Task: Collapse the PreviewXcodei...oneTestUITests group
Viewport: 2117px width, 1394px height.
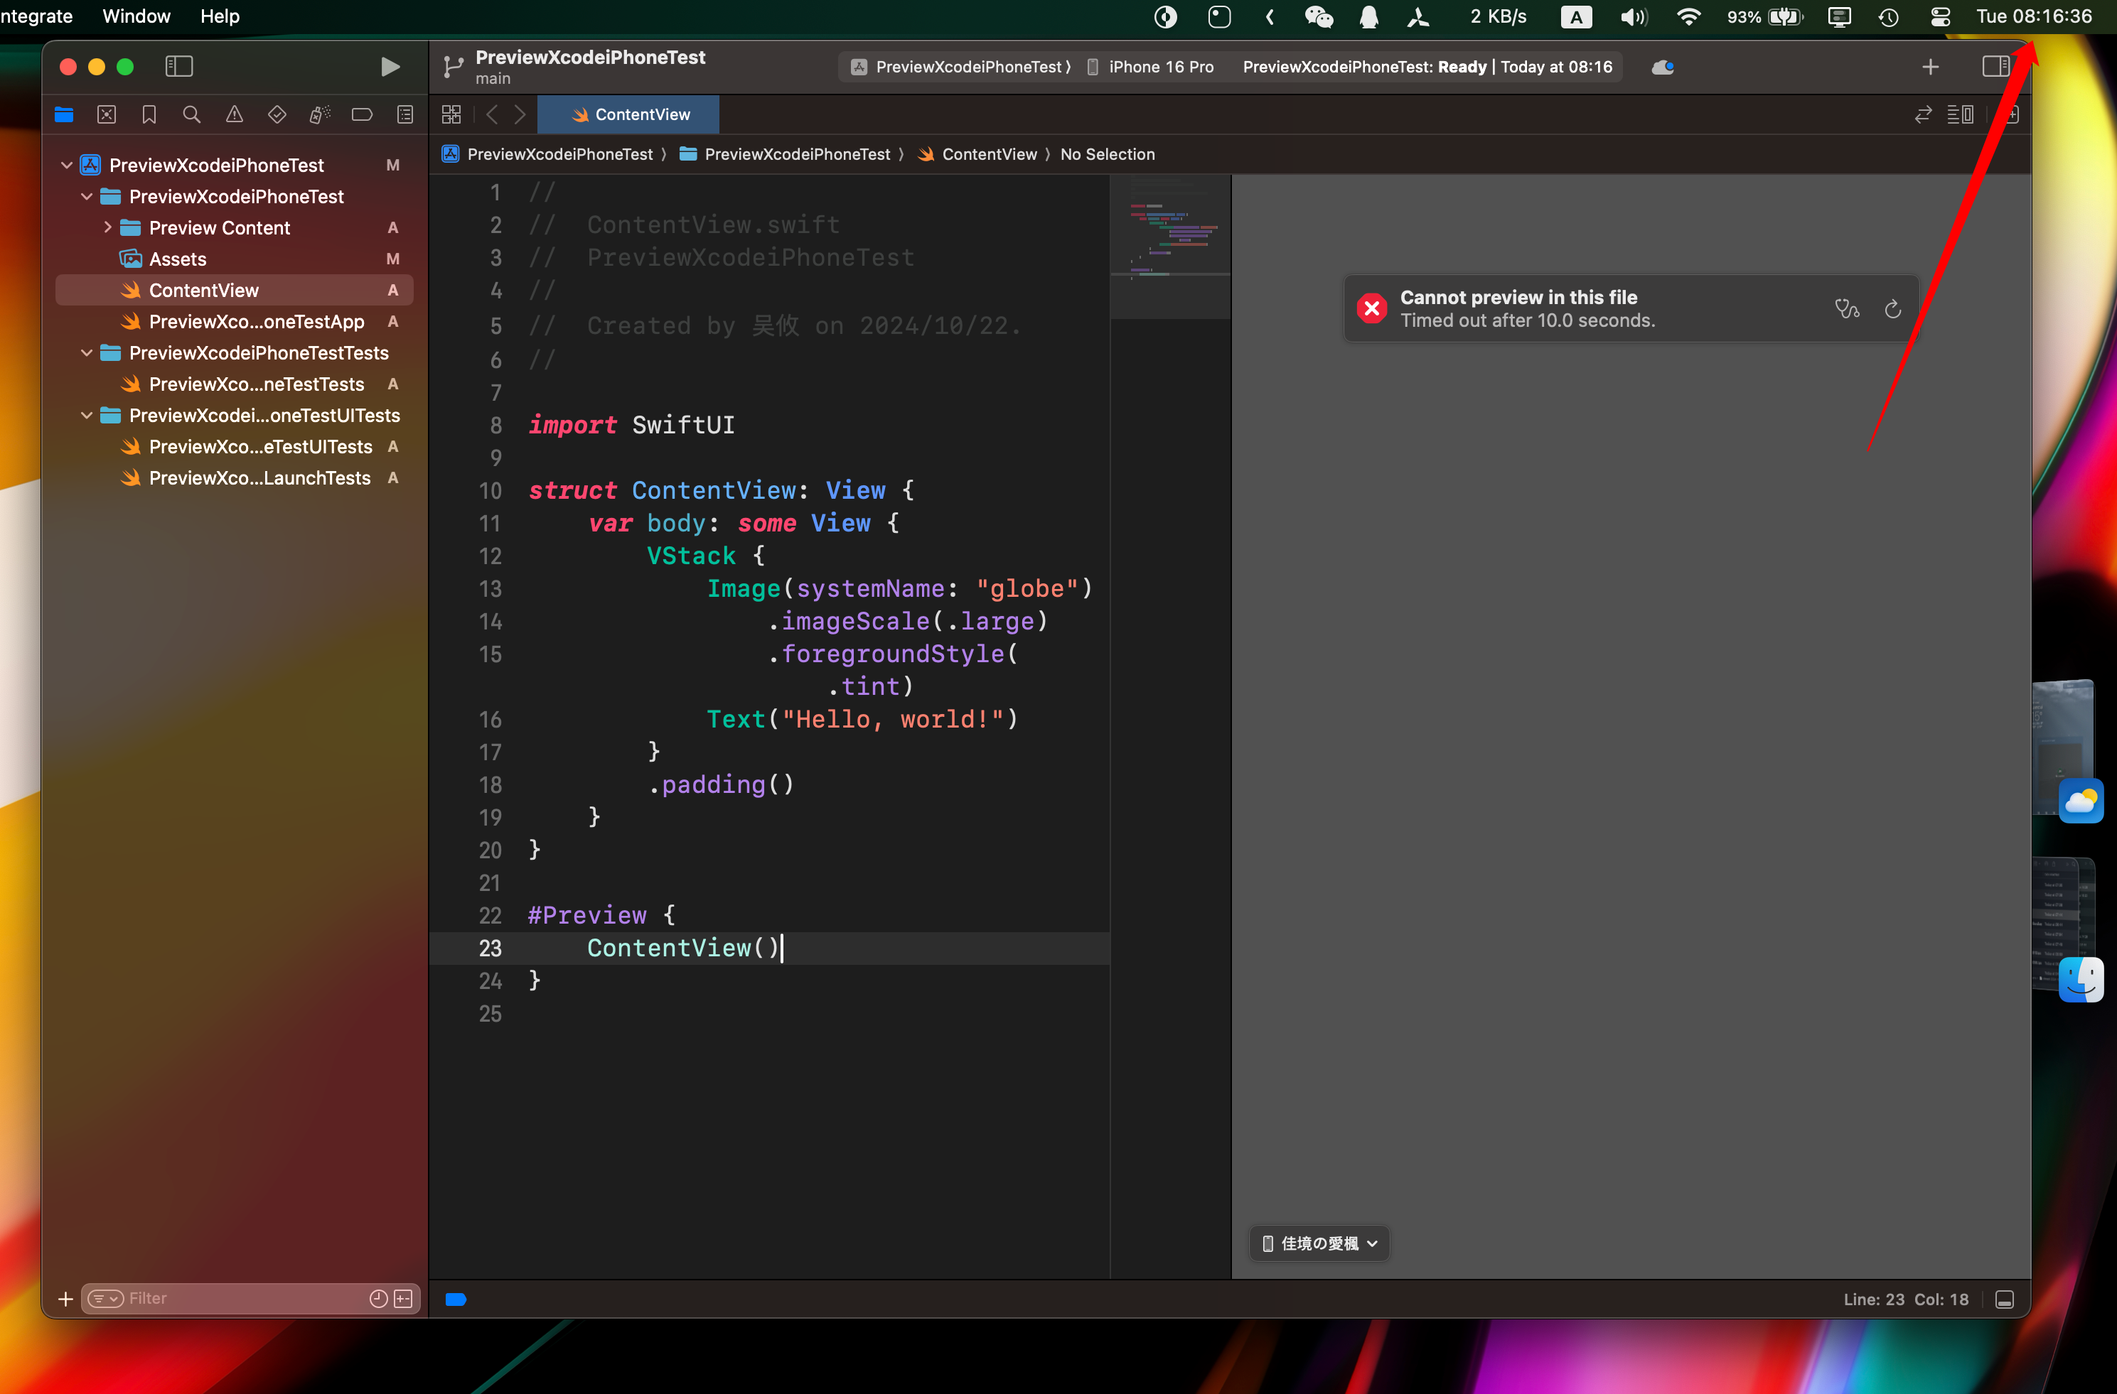Action: click(86, 415)
